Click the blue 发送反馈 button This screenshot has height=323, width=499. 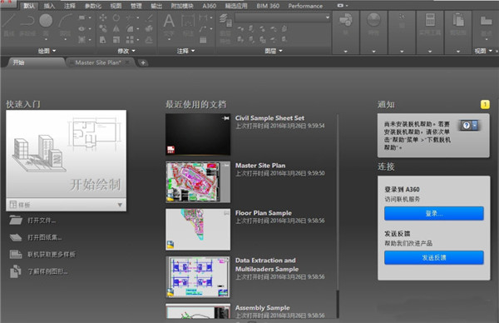point(434,258)
